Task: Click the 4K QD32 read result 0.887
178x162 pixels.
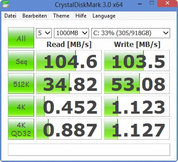Action: (x=69, y=129)
